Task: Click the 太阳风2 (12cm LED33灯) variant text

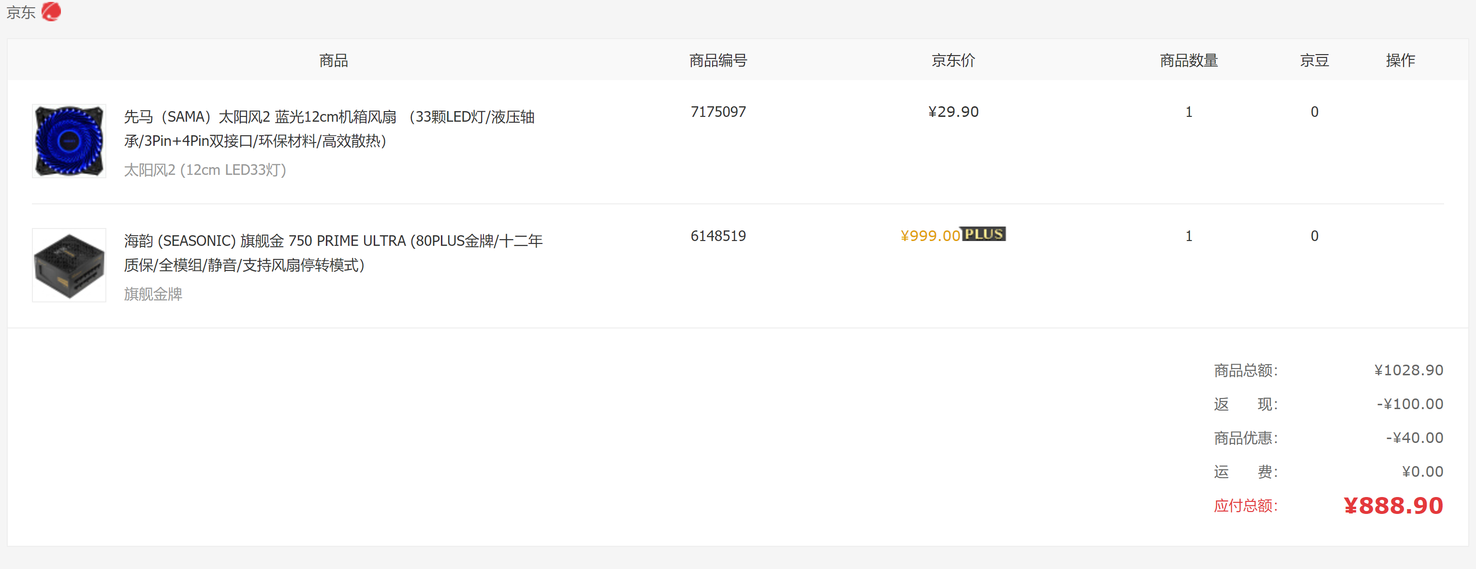Action: pos(205,170)
